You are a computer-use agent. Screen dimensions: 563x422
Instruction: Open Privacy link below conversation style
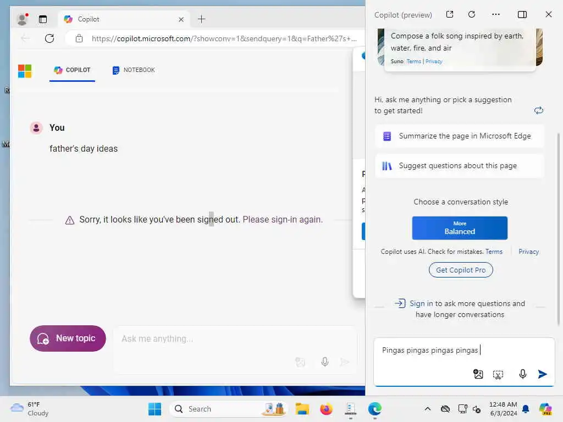tap(528, 252)
